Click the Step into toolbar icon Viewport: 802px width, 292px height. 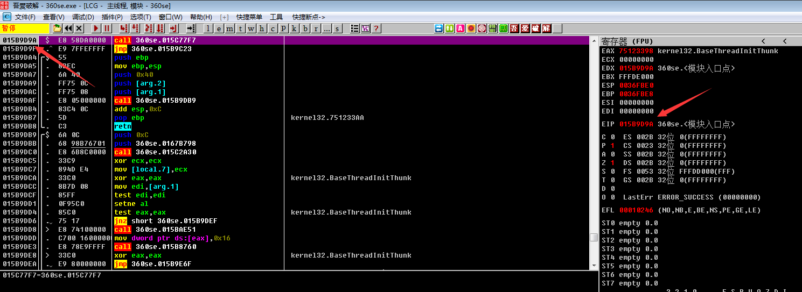tap(124, 29)
